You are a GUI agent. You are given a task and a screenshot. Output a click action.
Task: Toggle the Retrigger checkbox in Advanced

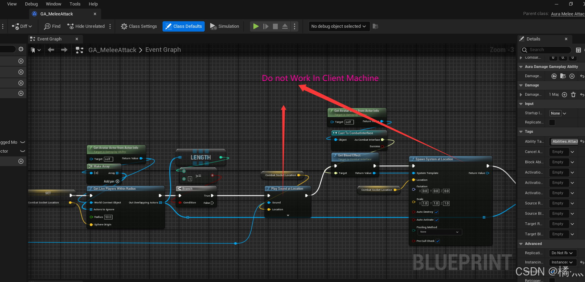(x=552, y=280)
